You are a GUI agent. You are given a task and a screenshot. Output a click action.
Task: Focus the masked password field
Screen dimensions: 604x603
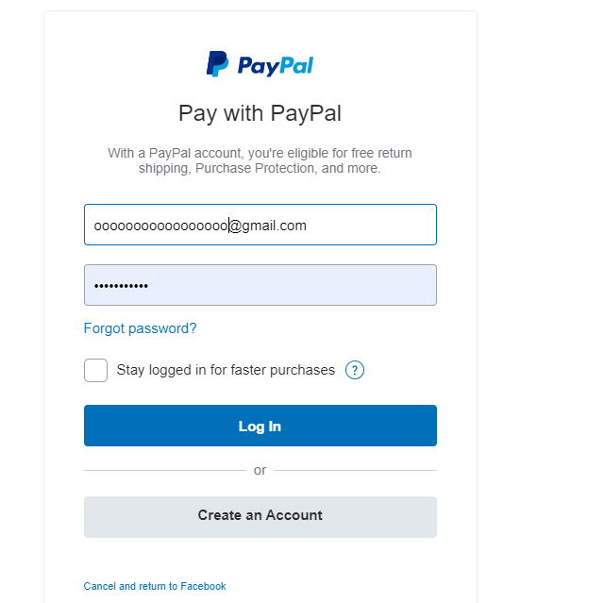pos(260,285)
